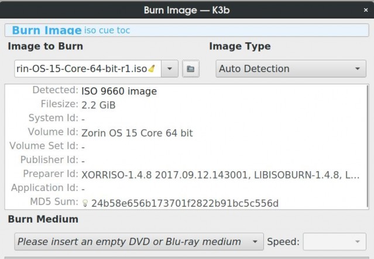Image resolution: width=374 pixels, height=259 pixels.
Task: Select the Detected ISO 9660 image row
Action: (186, 91)
